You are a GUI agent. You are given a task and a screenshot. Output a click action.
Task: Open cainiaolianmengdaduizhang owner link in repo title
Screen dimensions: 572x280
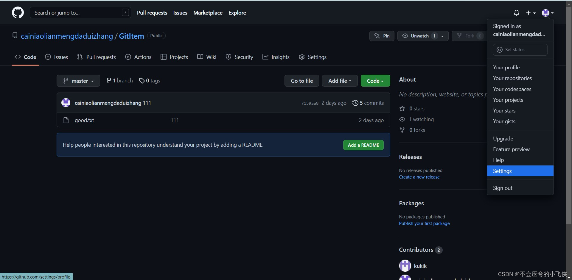[67, 36]
